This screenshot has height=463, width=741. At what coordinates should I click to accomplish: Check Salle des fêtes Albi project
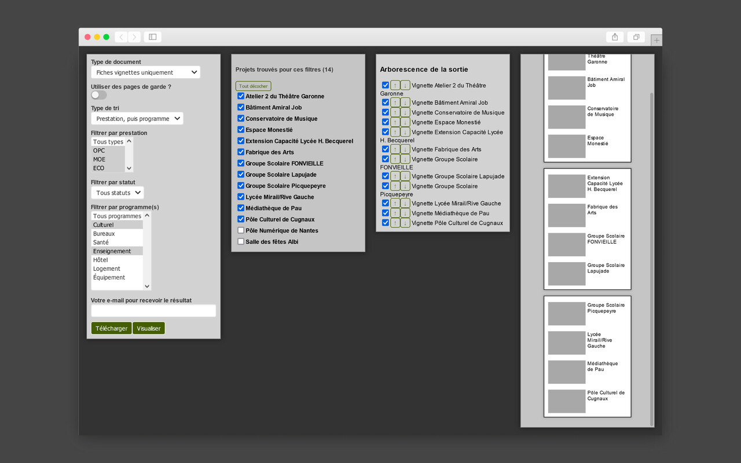[241, 241]
